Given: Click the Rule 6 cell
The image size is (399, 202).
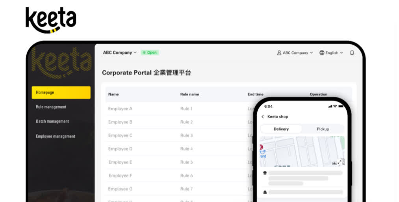Looking at the screenshot, I should point(187,176).
